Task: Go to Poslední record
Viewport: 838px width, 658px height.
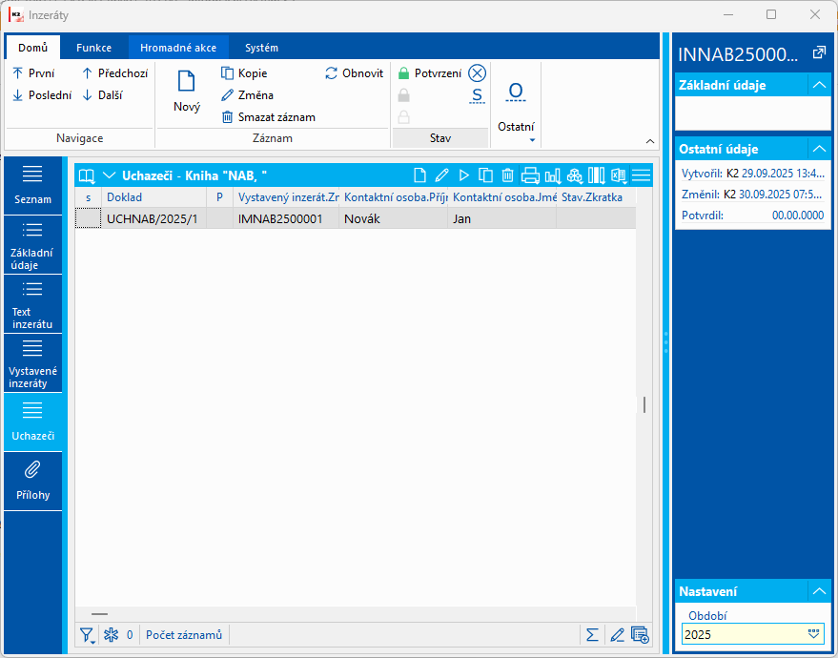Action: 42,95
